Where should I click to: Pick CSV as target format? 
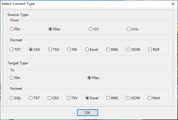point(50,98)
